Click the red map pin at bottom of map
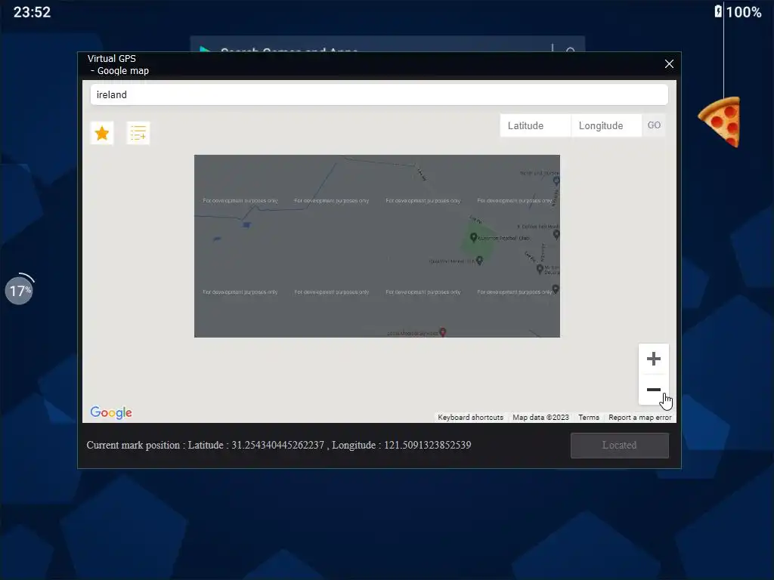The image size is (774, 580). [443, 332]
